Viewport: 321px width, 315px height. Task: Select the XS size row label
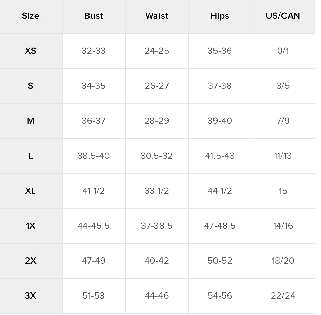click(30, 51)
